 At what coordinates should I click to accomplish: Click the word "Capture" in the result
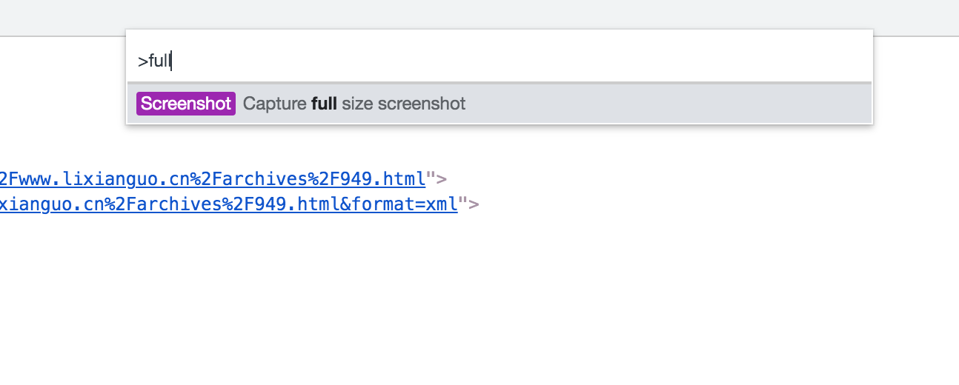tap(275, 104)
